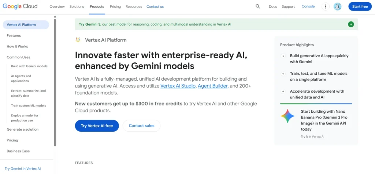This screenshot has width=375, height=174.
Task: Open Support in the header
Action: [288, 7]
